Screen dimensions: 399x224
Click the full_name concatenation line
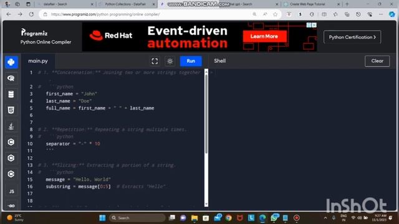tap(100, 108)
